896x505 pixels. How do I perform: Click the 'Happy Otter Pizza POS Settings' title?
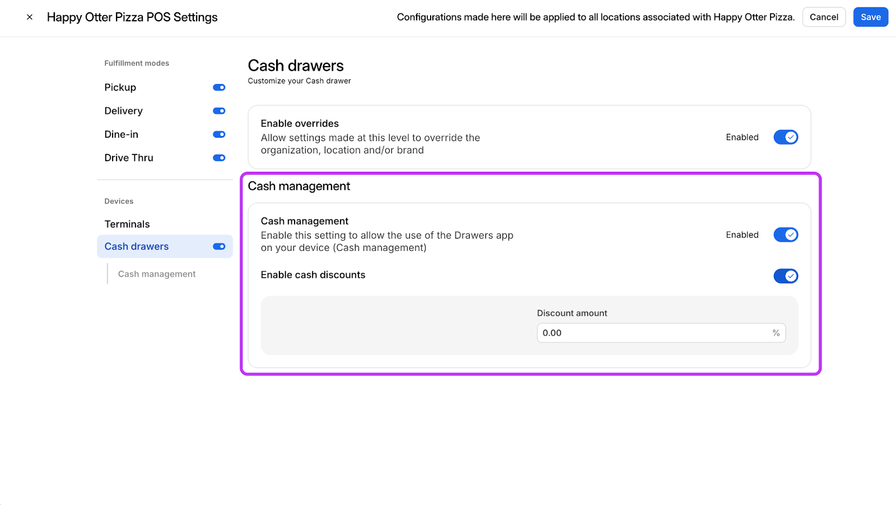pyautogui.click(x=132, y=17)
